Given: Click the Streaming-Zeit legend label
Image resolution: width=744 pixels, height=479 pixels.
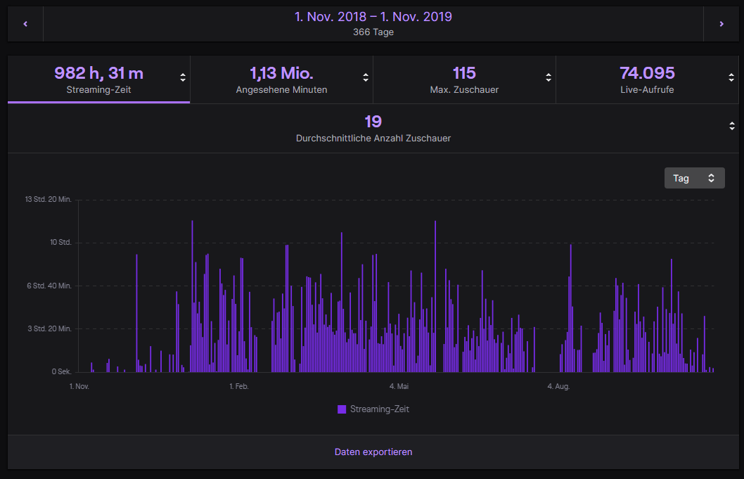Looking at the screenshot, I should coord(380,409).
